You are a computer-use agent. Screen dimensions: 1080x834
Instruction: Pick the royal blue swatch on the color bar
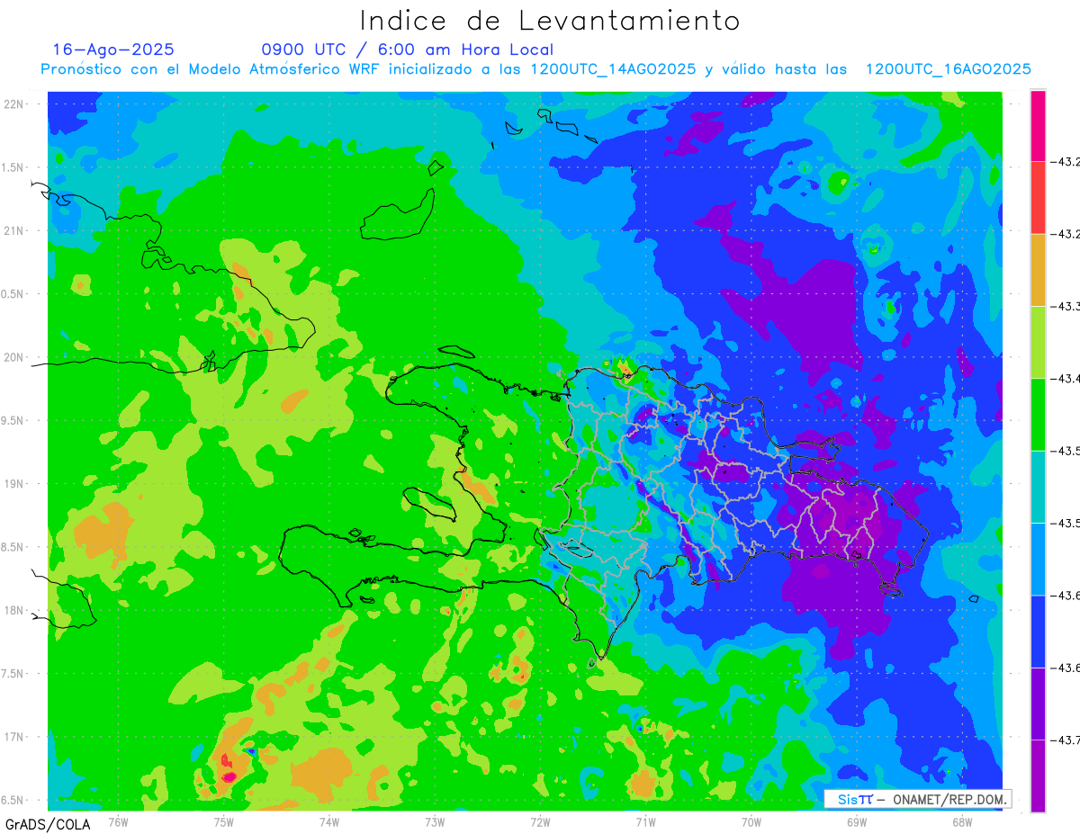(x=1038, y=632)
